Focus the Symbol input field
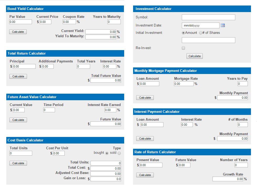Screen dimensions: 257x191 coord(208,17)
